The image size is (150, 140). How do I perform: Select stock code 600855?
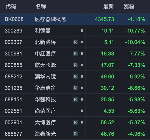[x=13, y=65]
